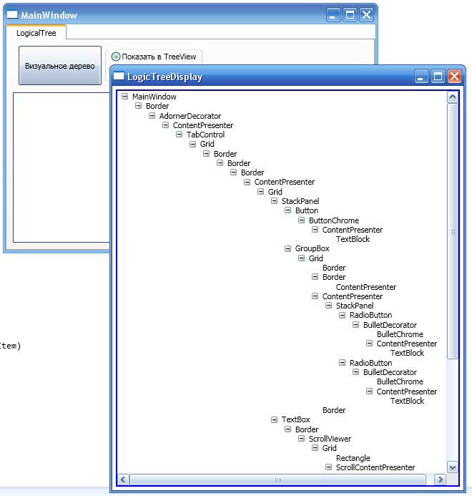The image size is (472, 496).
Task: Select the 'MainWindow' tree item
Action: click(154, 97)
